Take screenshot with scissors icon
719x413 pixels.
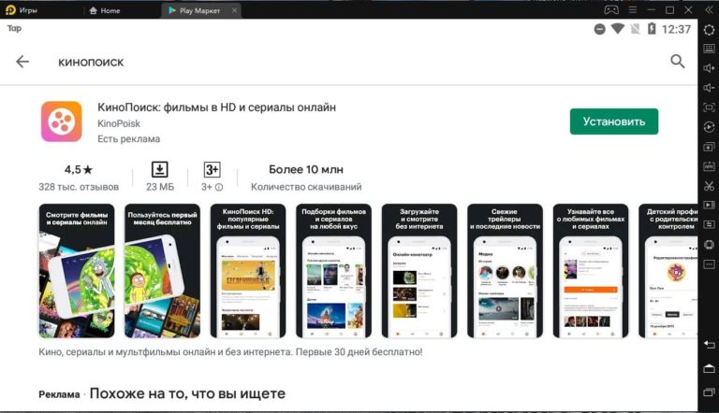coord(709,186)
